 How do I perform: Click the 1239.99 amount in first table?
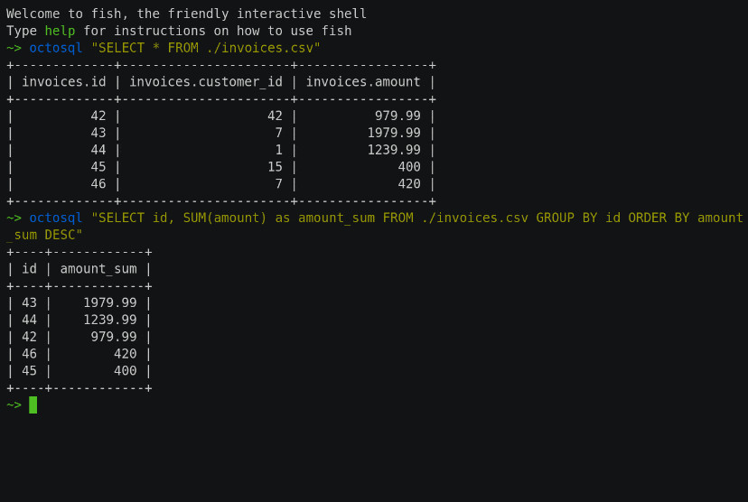coord(394,150)
